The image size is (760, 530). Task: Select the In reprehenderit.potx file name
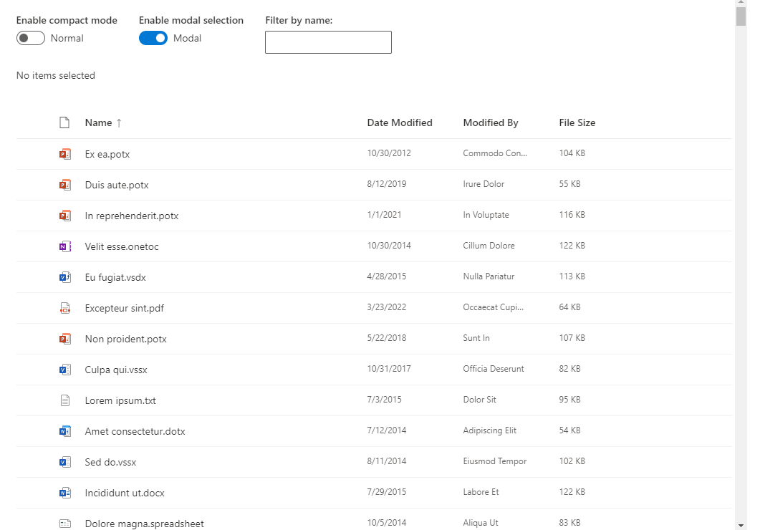(x=132, y=216)
